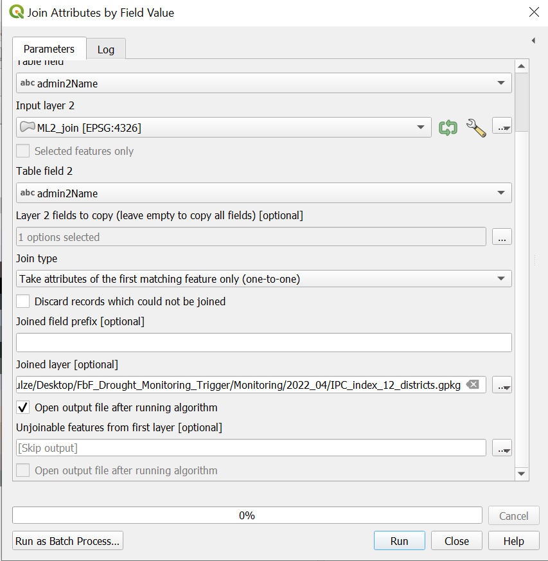
Task: Click browse button next to Input layer 2
Action: tap(502, 127)
